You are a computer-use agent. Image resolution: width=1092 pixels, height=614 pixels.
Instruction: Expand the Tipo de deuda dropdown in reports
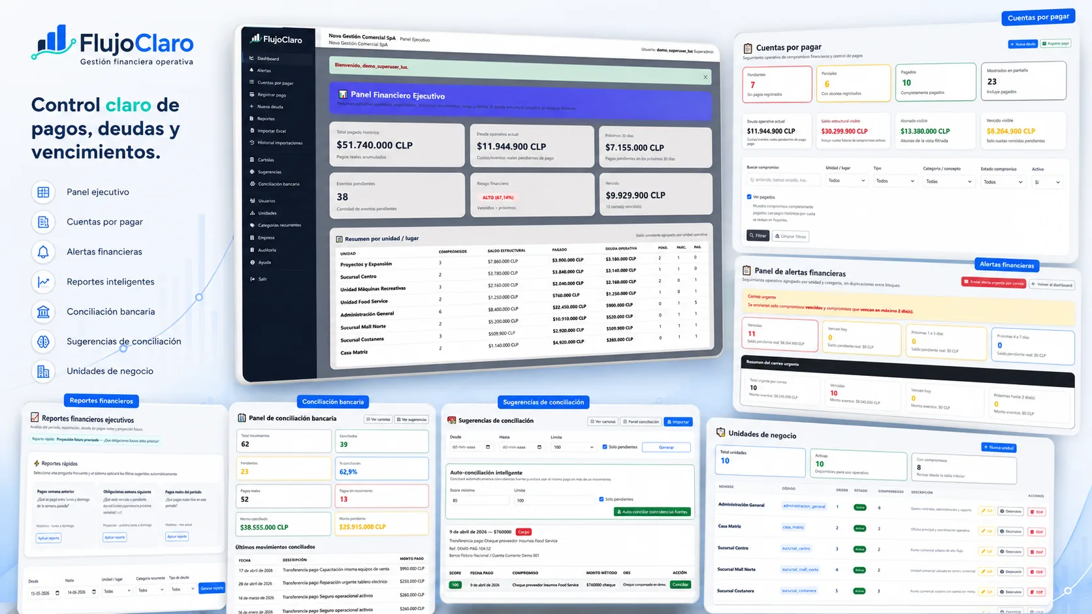(x=182, y=589)
